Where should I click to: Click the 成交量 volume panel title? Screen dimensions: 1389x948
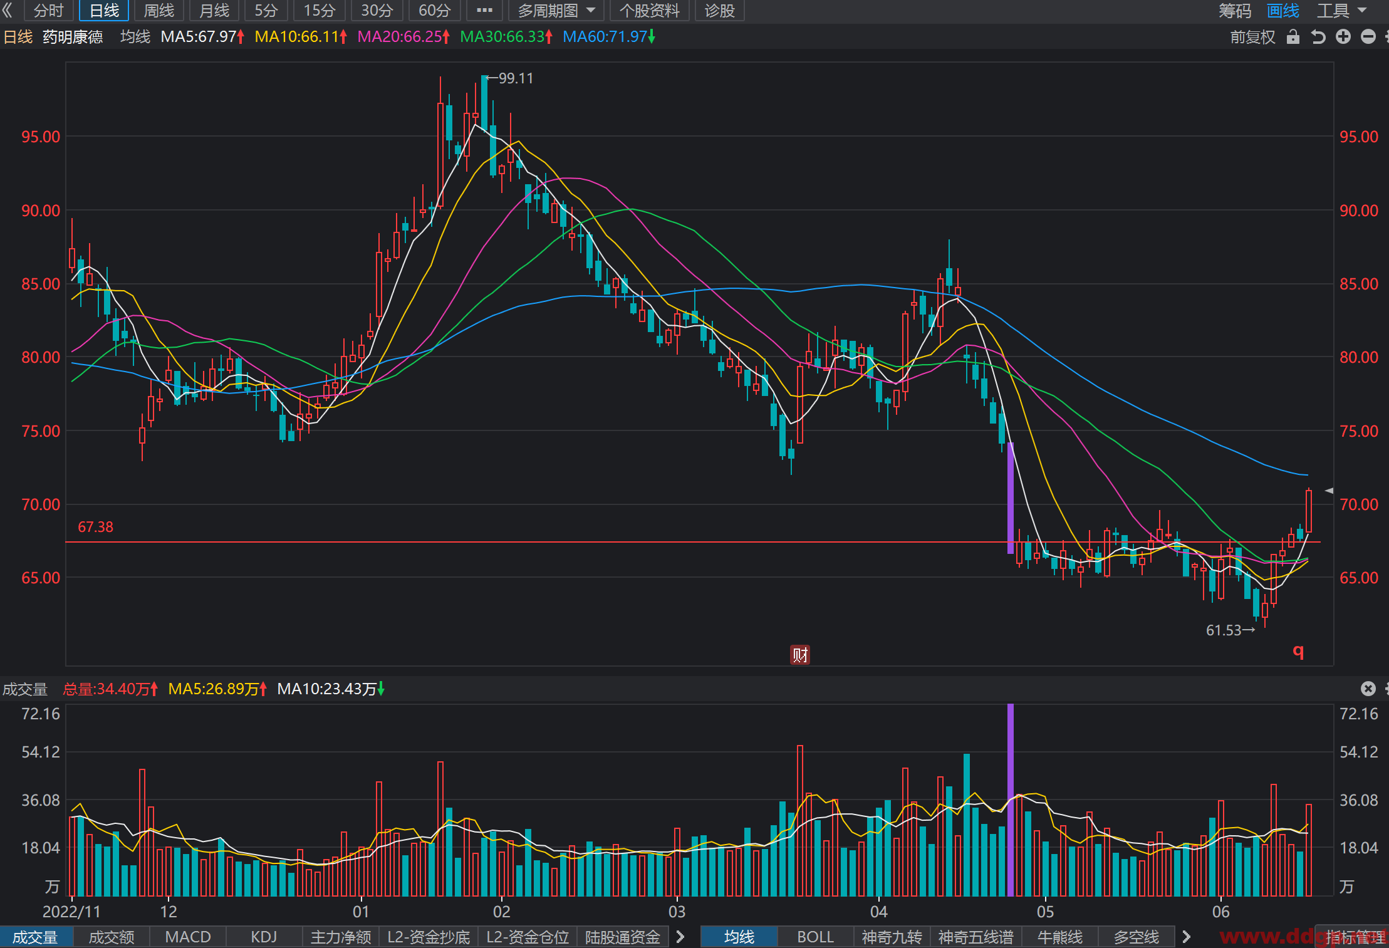[25, 689]
